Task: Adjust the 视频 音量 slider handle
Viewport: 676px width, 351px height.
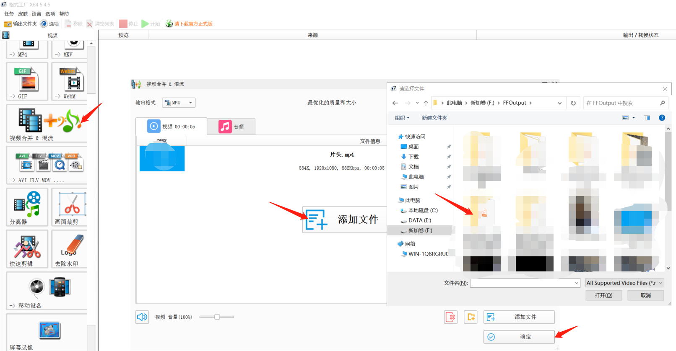Action: (217, 317)
